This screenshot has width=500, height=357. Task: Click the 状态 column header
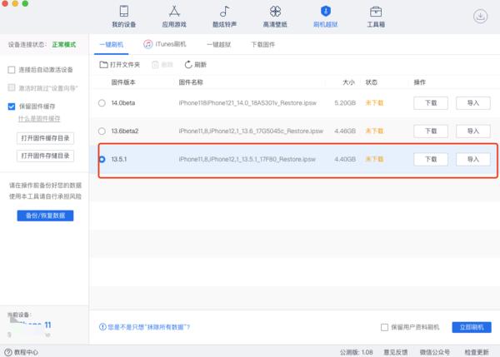pyautogui.click(x=371, y=82)
